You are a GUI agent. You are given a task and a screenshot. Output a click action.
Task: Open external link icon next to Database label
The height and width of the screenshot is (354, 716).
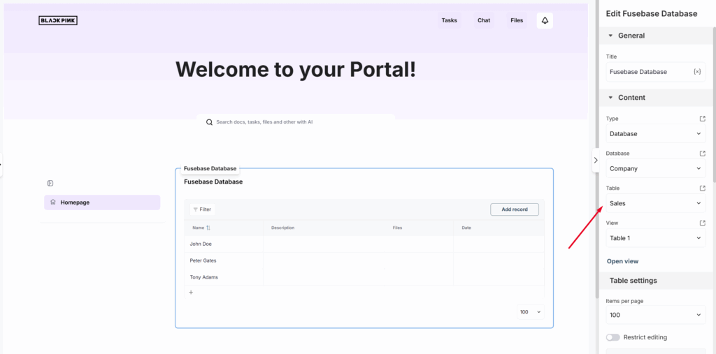tap(702, 154)
